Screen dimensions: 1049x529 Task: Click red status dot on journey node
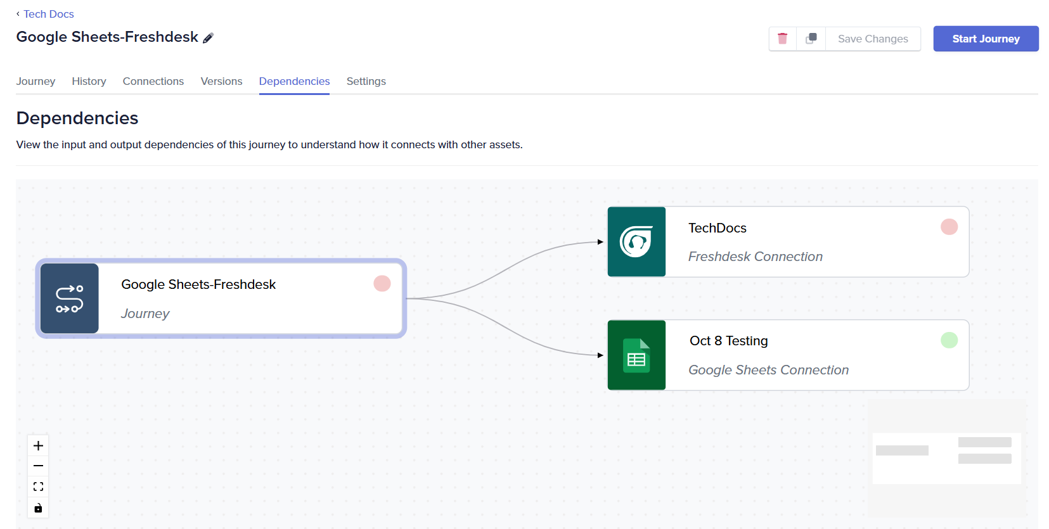tap(382, 283)
